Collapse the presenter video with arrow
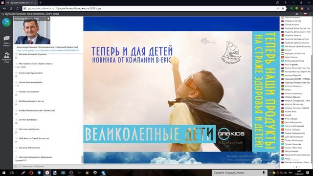This screenshot has width=313, height=176. click(48, 19)
